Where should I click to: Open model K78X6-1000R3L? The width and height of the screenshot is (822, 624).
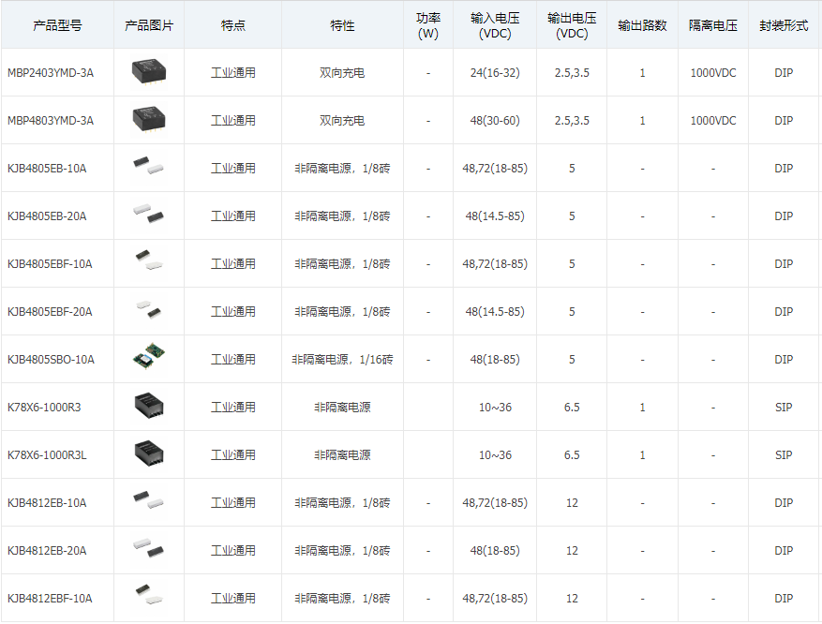click(x=47, y=454)
